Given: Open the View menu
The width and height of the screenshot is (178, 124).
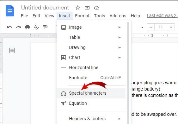Looking at the screenshot, I should point(50,16).
